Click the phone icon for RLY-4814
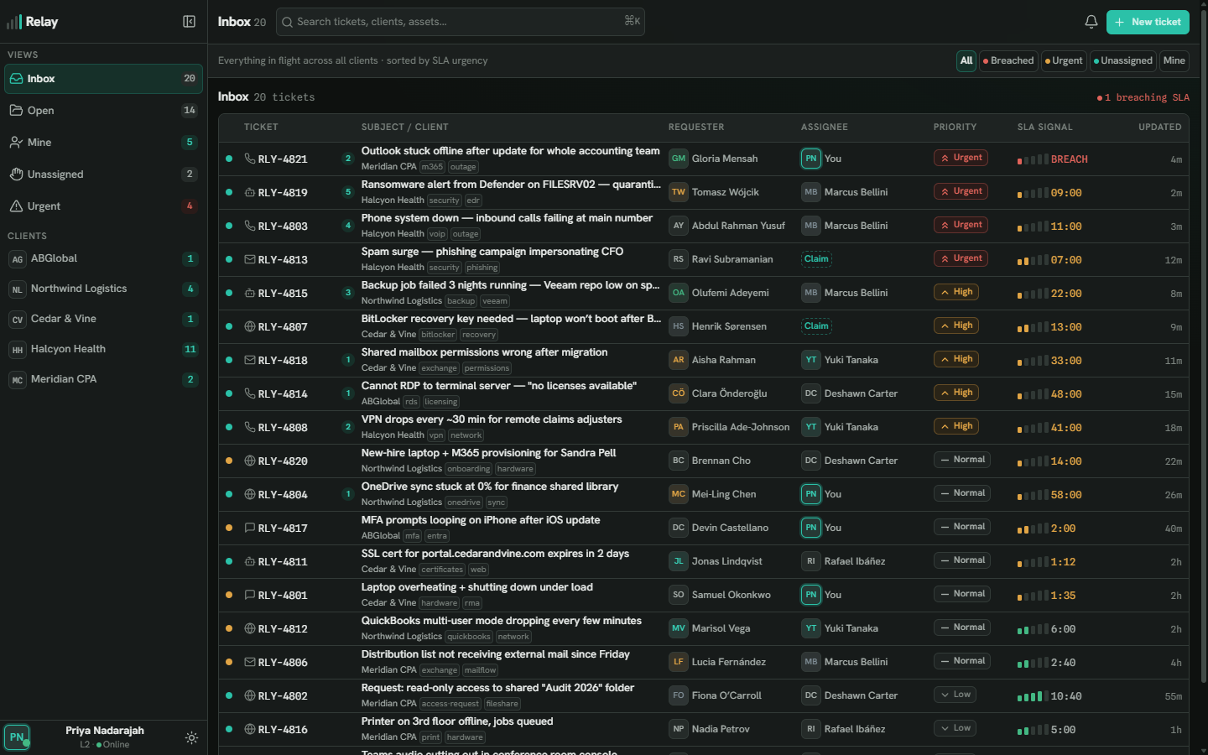Viewport: 1208px width, 755px height. coord(250,393)
